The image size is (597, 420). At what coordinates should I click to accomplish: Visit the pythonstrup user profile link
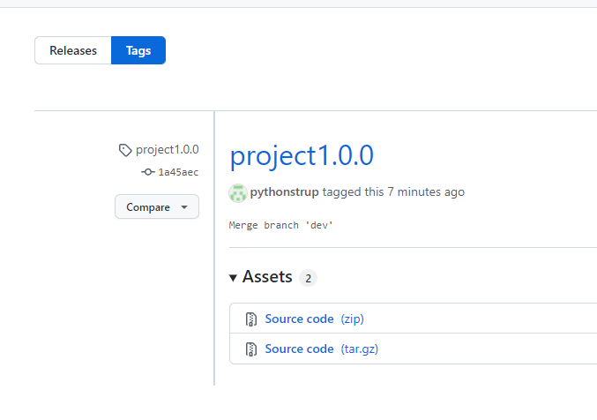pyautogui.click(x=284, y=191)
